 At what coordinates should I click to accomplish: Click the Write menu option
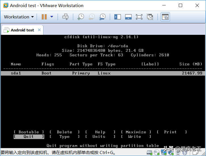[x=136, y=136]
